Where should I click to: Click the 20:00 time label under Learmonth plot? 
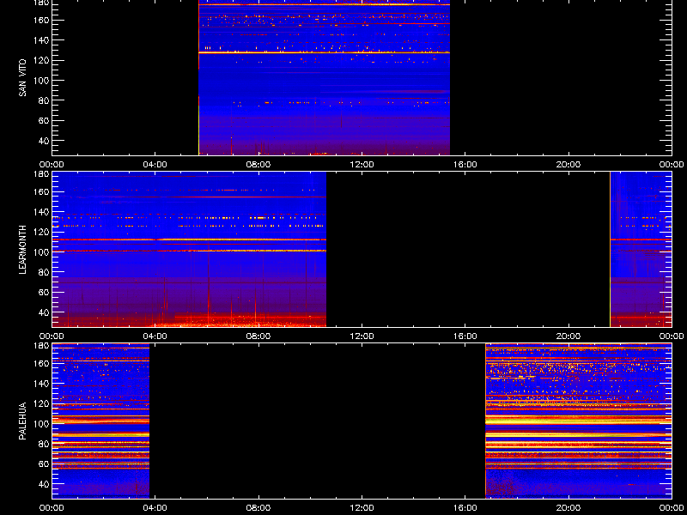click(x=568, y=336)
